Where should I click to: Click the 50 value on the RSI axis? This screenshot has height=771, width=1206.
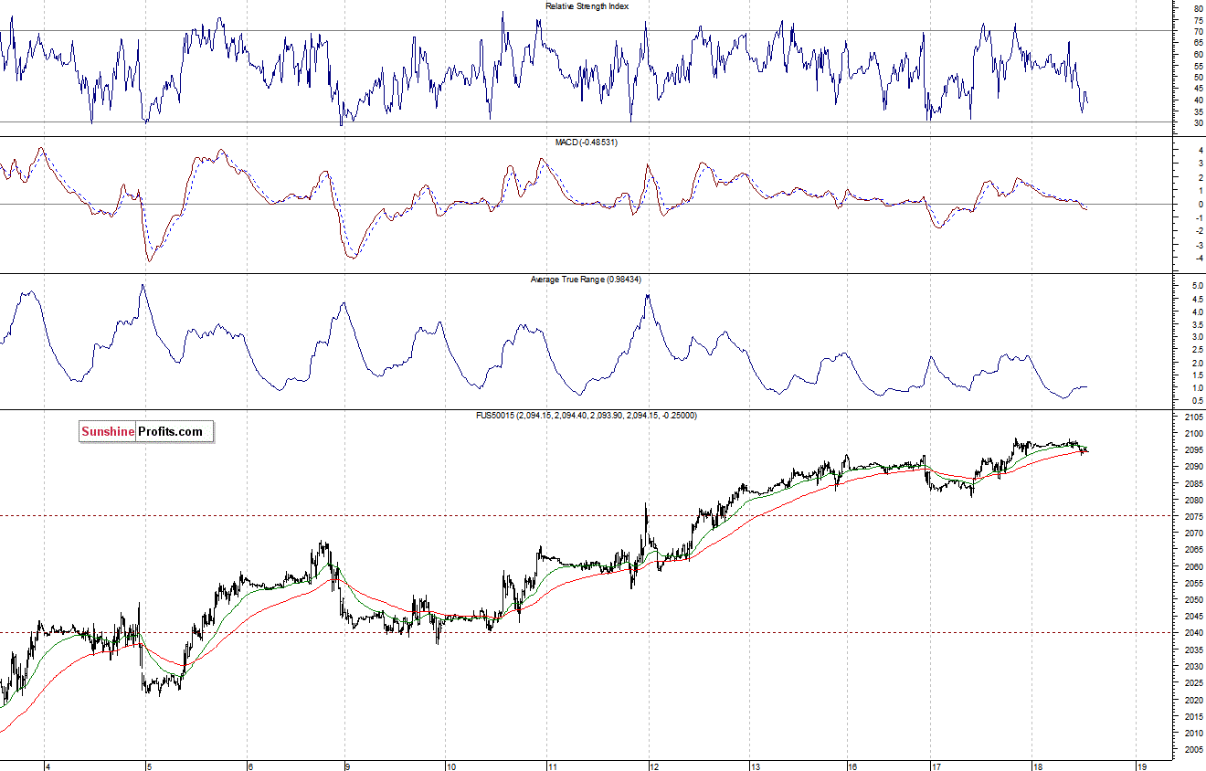[1197, 77]
